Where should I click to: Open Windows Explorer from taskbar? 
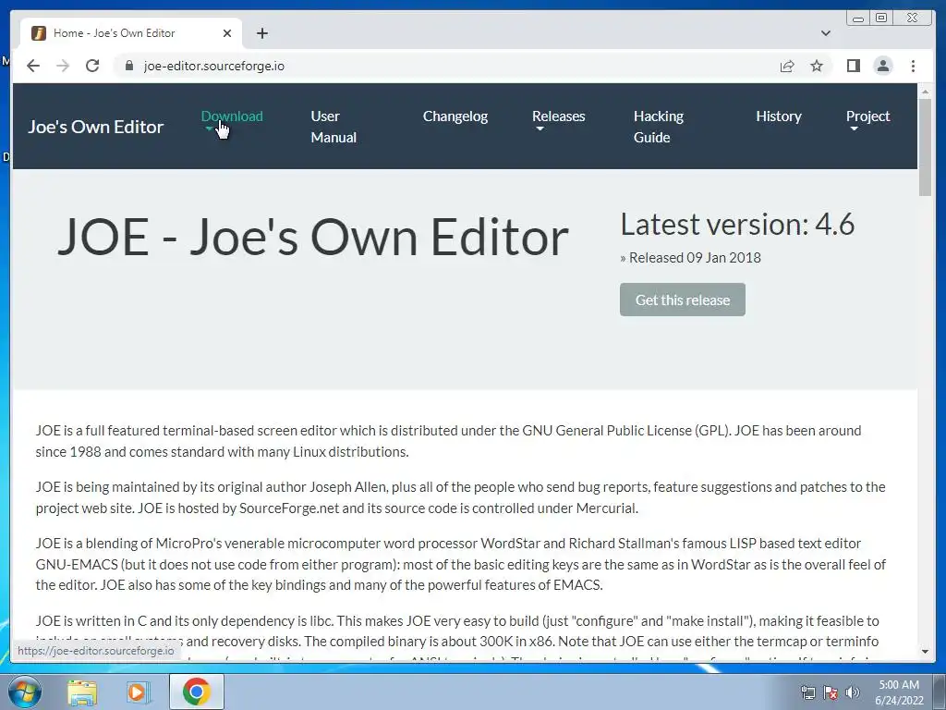click(x=82, y=692)
